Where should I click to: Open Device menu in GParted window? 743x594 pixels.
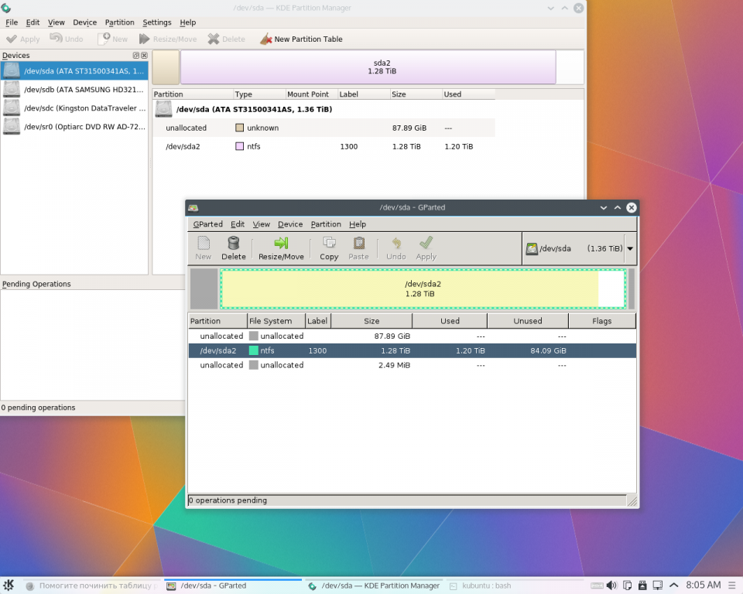(x=290, y=224)
